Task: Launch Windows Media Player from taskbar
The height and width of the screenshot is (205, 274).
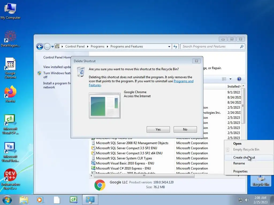Action: point(40,200)
